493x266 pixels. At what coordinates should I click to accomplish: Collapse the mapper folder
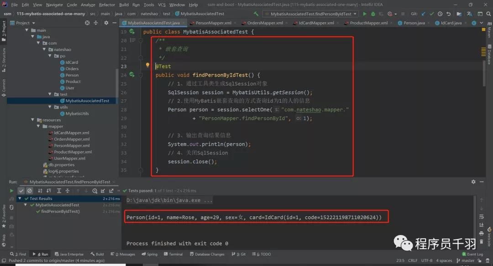point(38,126)
